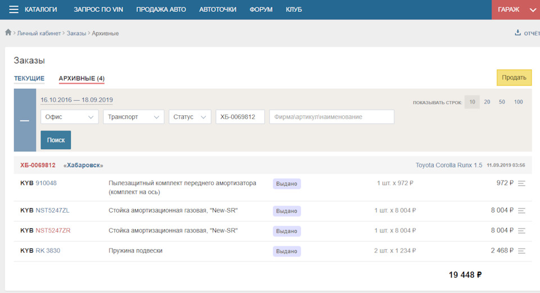540x293 pixels.
Task: Open Каталоги menu item
Action: 40,10
